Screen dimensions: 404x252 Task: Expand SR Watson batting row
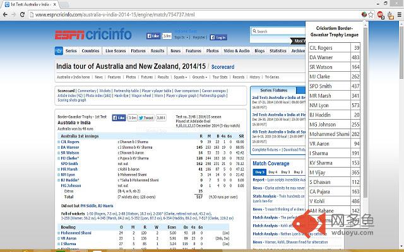coord(59,152)
